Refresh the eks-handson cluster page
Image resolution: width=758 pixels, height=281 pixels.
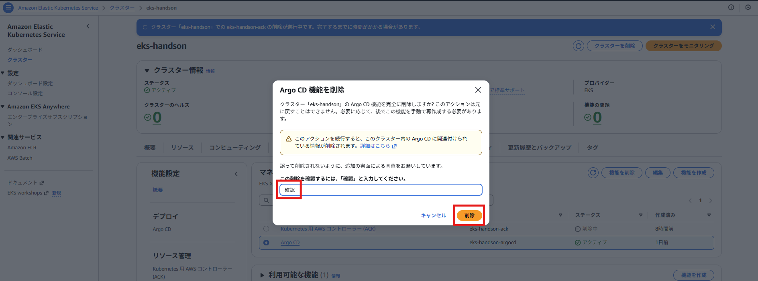click(x=579, y=46)
